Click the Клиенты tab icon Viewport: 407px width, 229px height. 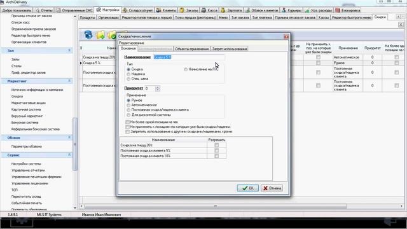click(x=158, y=10)
